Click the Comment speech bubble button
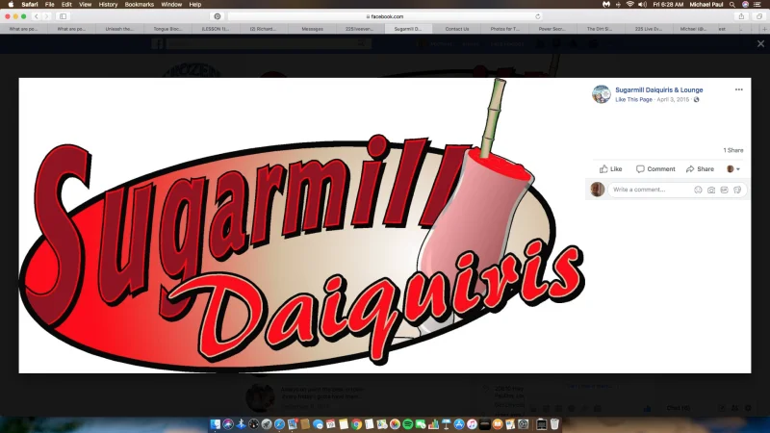Viewport: 770px width, 433px height. tap(655, 169)
